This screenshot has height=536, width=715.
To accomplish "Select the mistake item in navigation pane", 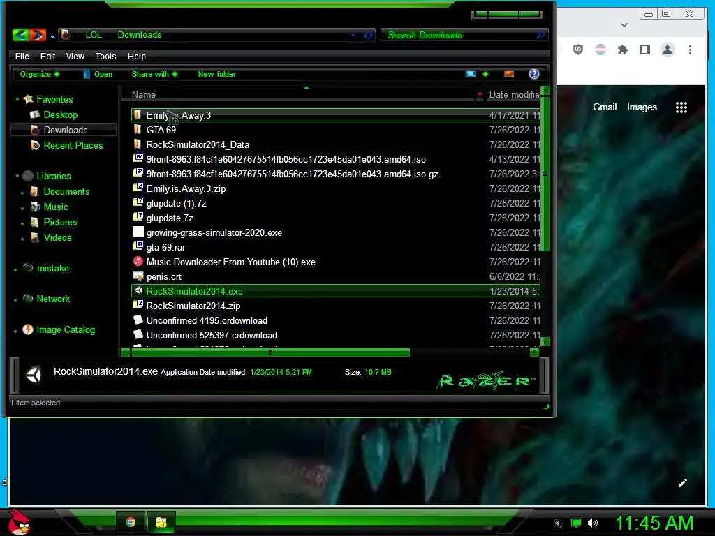I will tap(52, 268).
